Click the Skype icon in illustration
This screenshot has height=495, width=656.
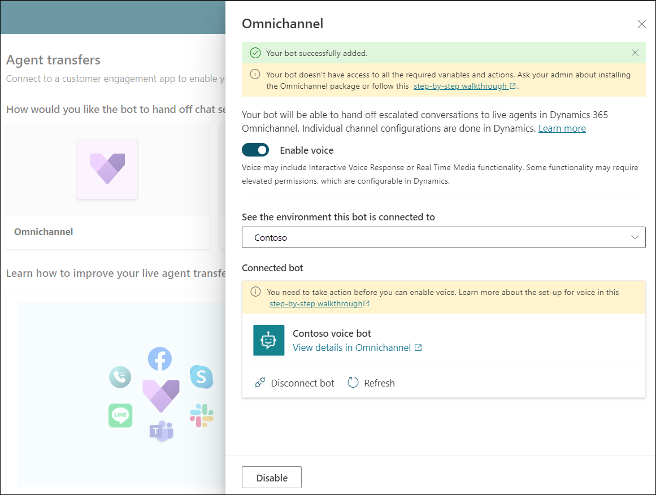[x=201, y=376]
